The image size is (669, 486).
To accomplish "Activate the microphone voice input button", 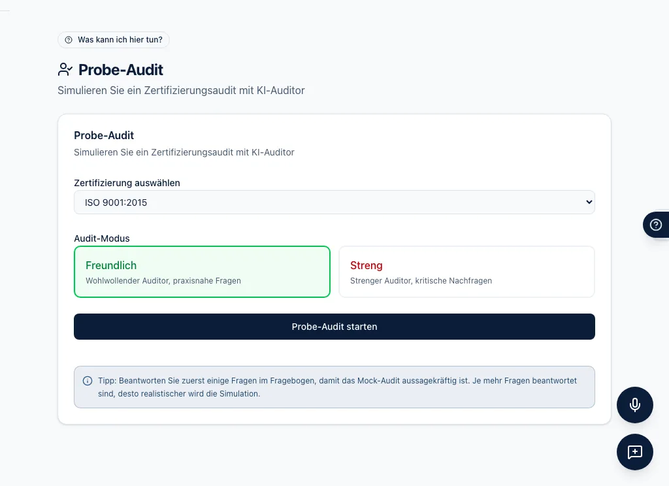I will click(x=634, y=405).
